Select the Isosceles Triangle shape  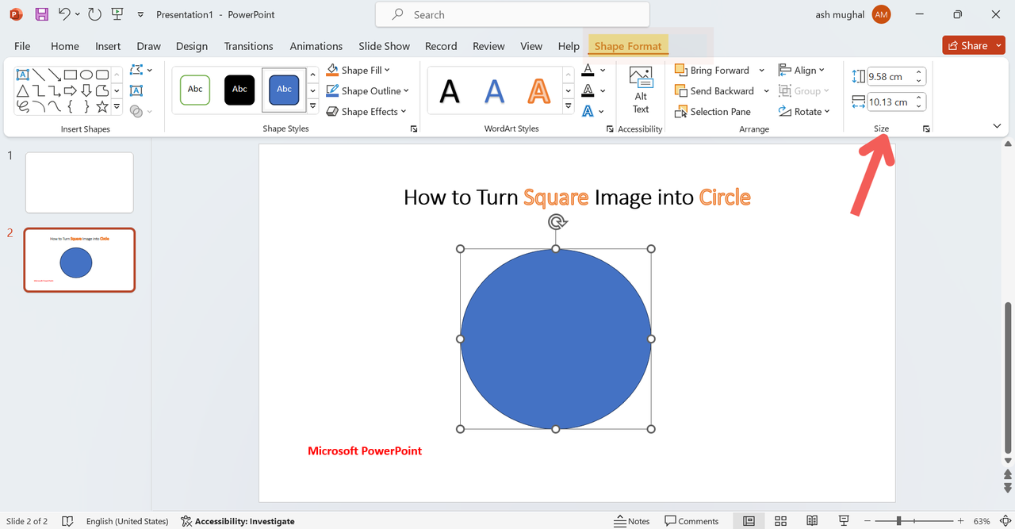(23, 90)
